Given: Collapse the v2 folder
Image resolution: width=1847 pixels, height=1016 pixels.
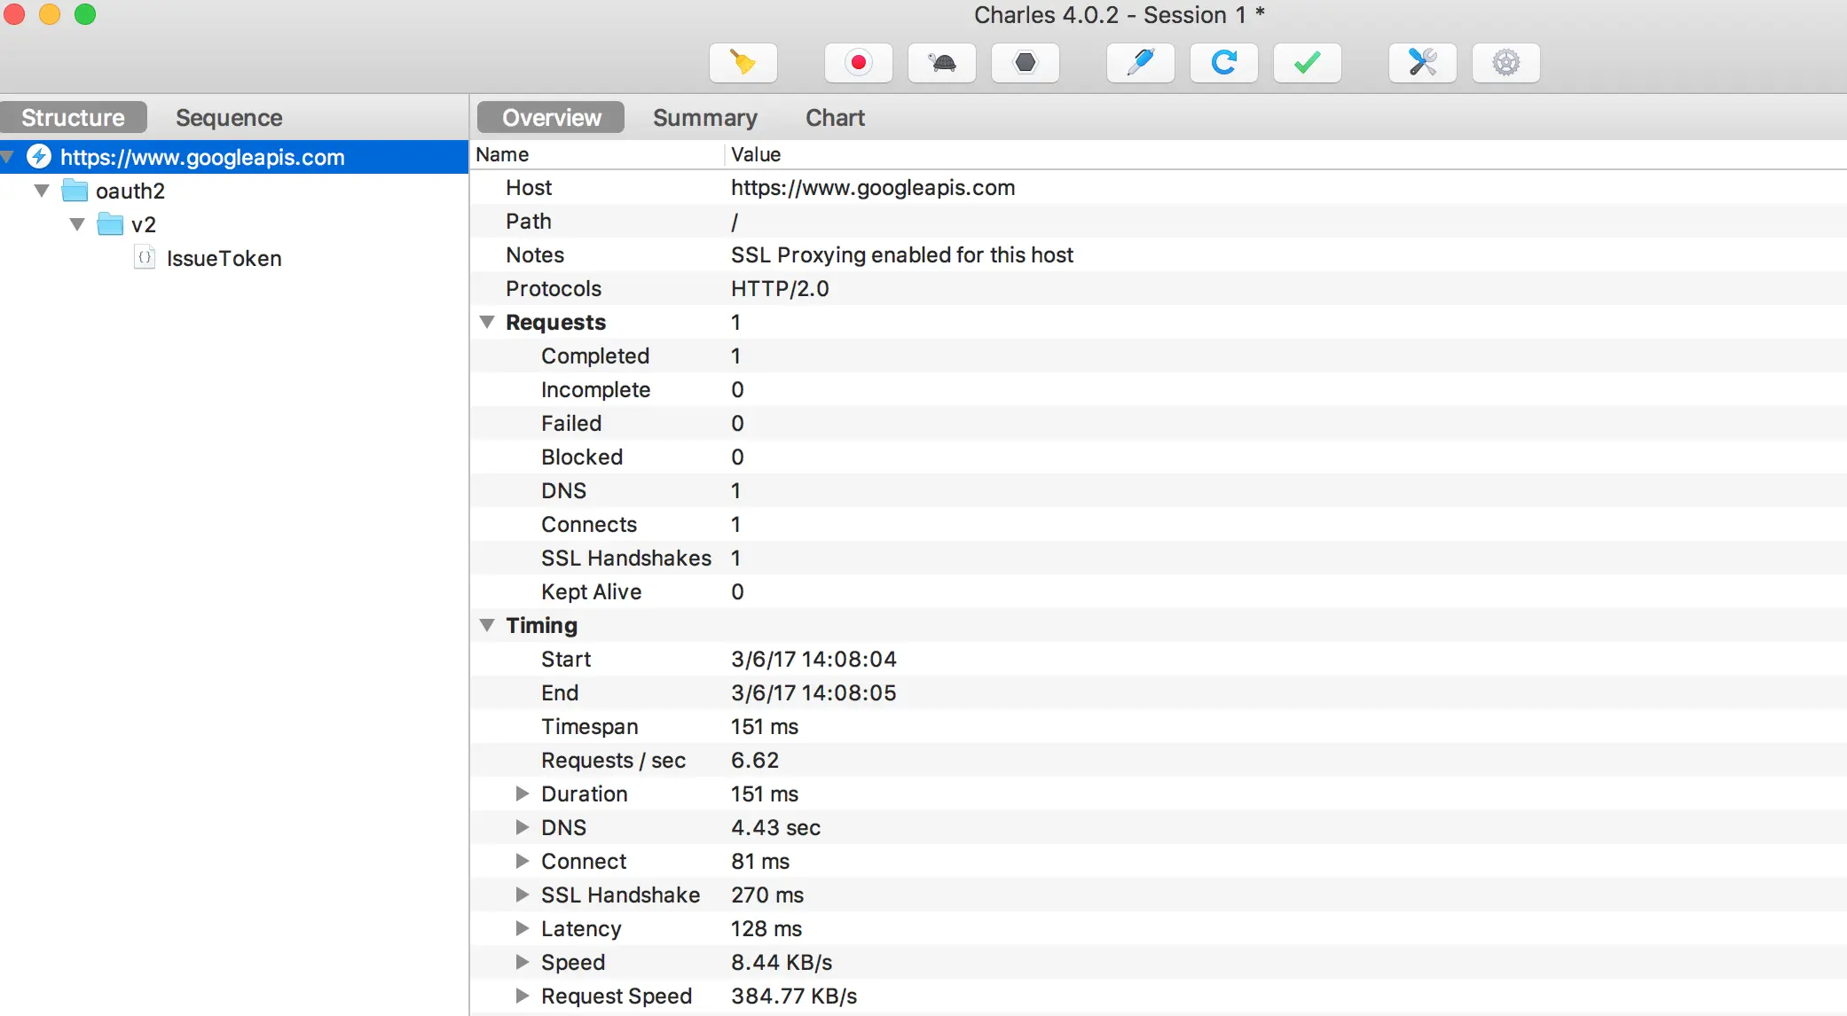Looking at the screenshot, I should point(77,224).
